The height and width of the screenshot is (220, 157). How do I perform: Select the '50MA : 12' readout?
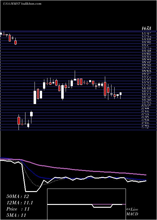tap(18, 196)
